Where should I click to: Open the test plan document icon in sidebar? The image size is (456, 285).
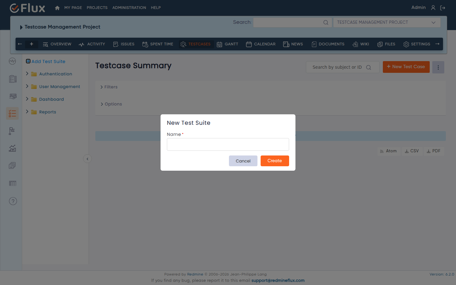click(x=13, y=79)
